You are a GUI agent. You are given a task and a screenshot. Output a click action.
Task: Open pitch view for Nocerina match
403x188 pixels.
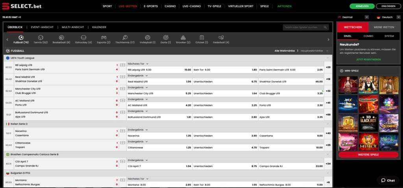[x=123, y=131]
